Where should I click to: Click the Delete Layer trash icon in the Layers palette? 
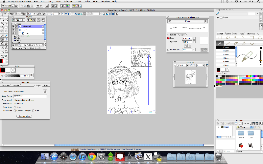tap(34, 20)
